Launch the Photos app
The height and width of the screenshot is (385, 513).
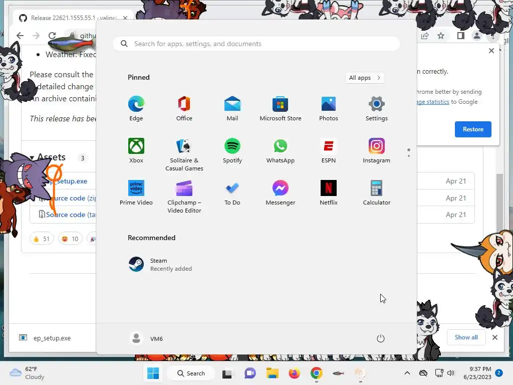point(329,109)
